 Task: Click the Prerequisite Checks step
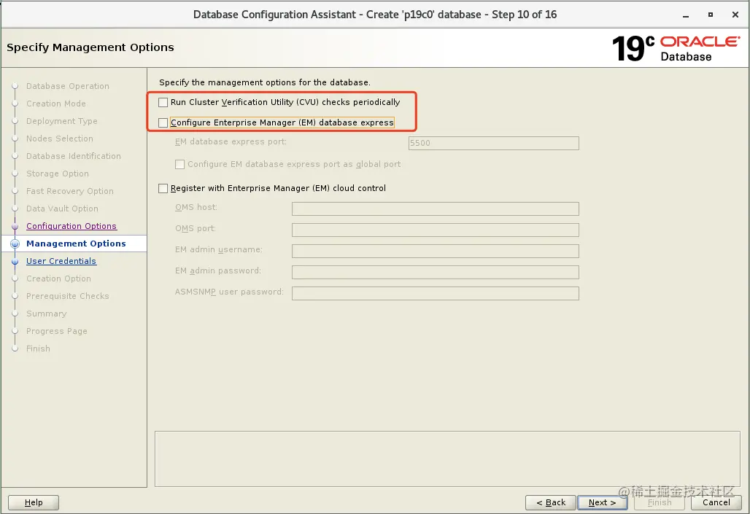(67, 296)
